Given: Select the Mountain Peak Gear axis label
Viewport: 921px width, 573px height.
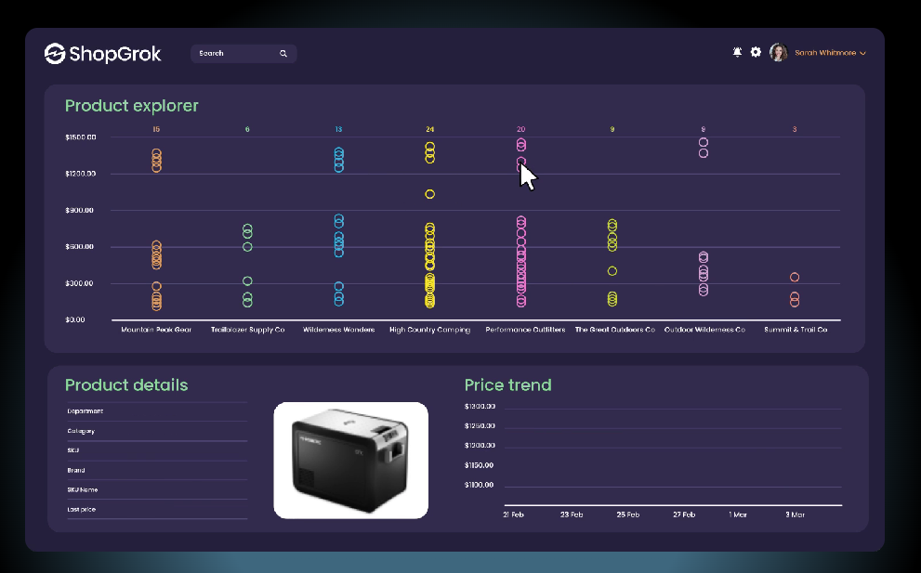Looking at the screenshot, I should click(x=156, y=330).
